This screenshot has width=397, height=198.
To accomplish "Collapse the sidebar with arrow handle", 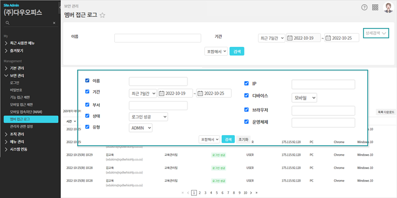I will [59, 7].
